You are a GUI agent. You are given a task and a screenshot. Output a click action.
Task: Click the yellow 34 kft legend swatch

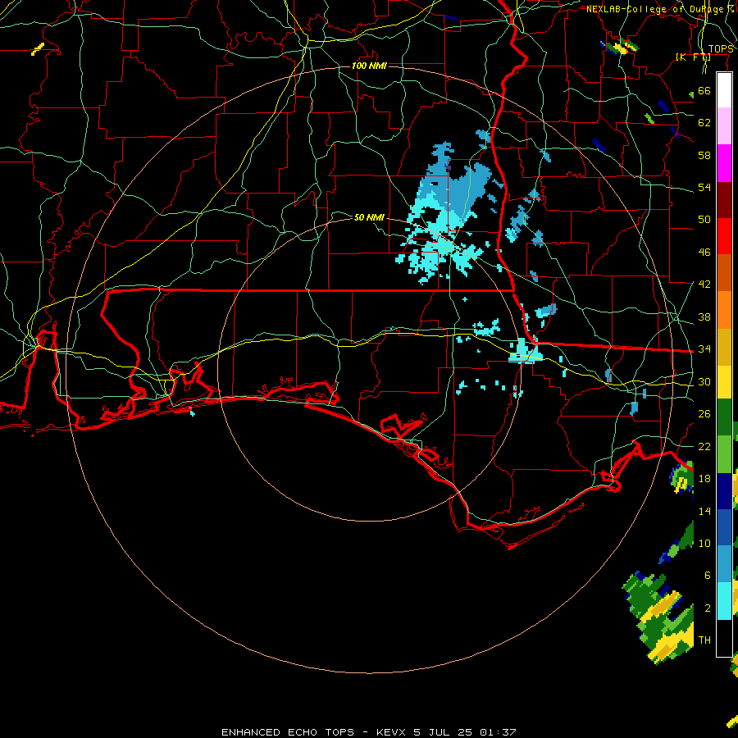(724, 381)
